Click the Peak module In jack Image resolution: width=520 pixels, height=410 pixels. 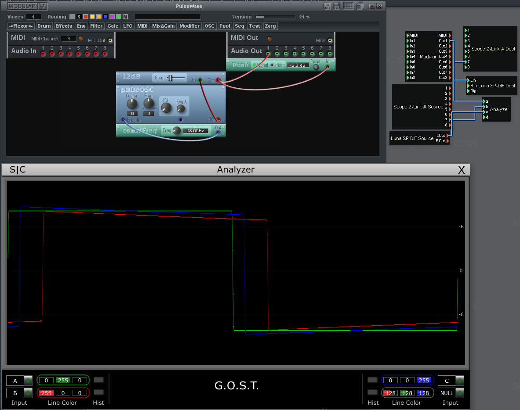[327, 67]
